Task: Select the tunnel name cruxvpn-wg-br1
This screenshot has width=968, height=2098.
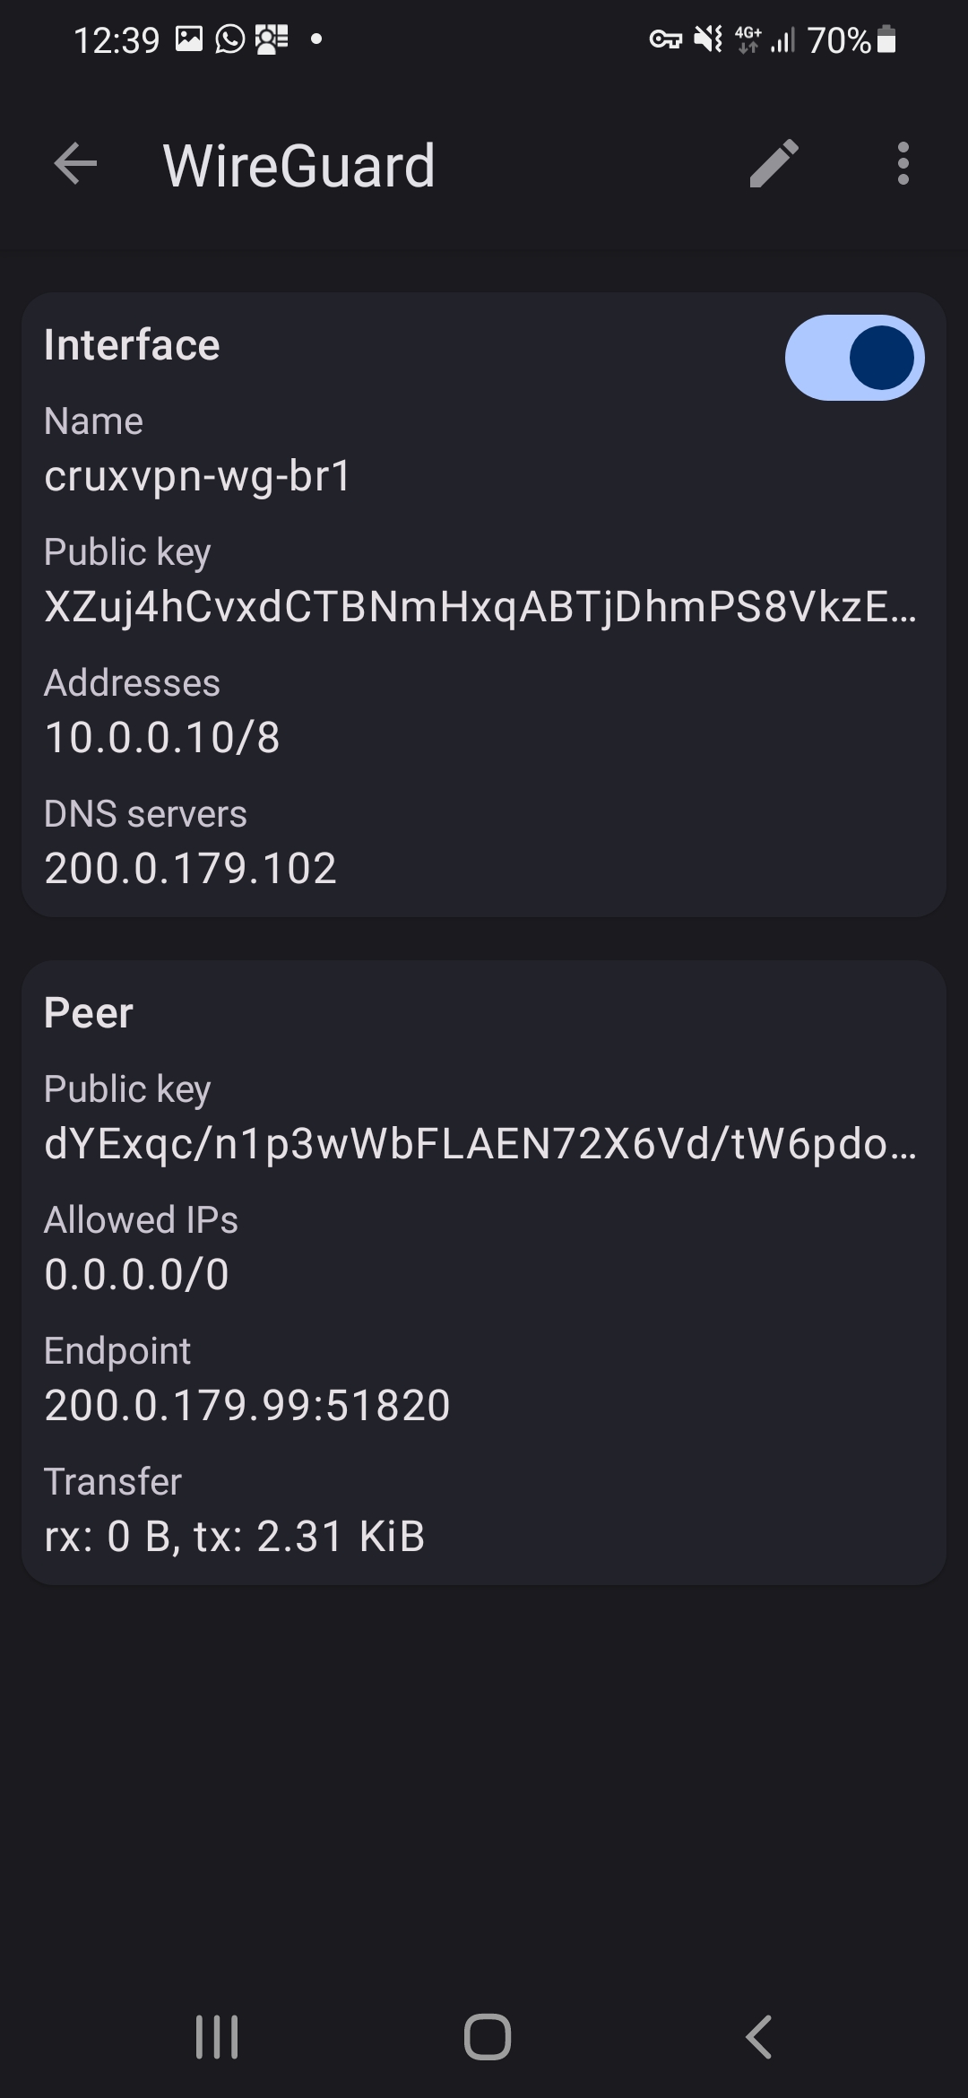Action: click(198, 476)
